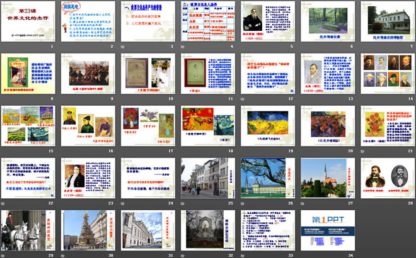Select slide 3 thumbnail with two red points
The width and height of the screenshot is (416, 258).
tap(148, 21)
